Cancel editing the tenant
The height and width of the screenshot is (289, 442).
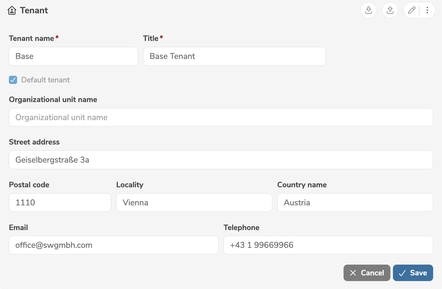pos(367,273)
